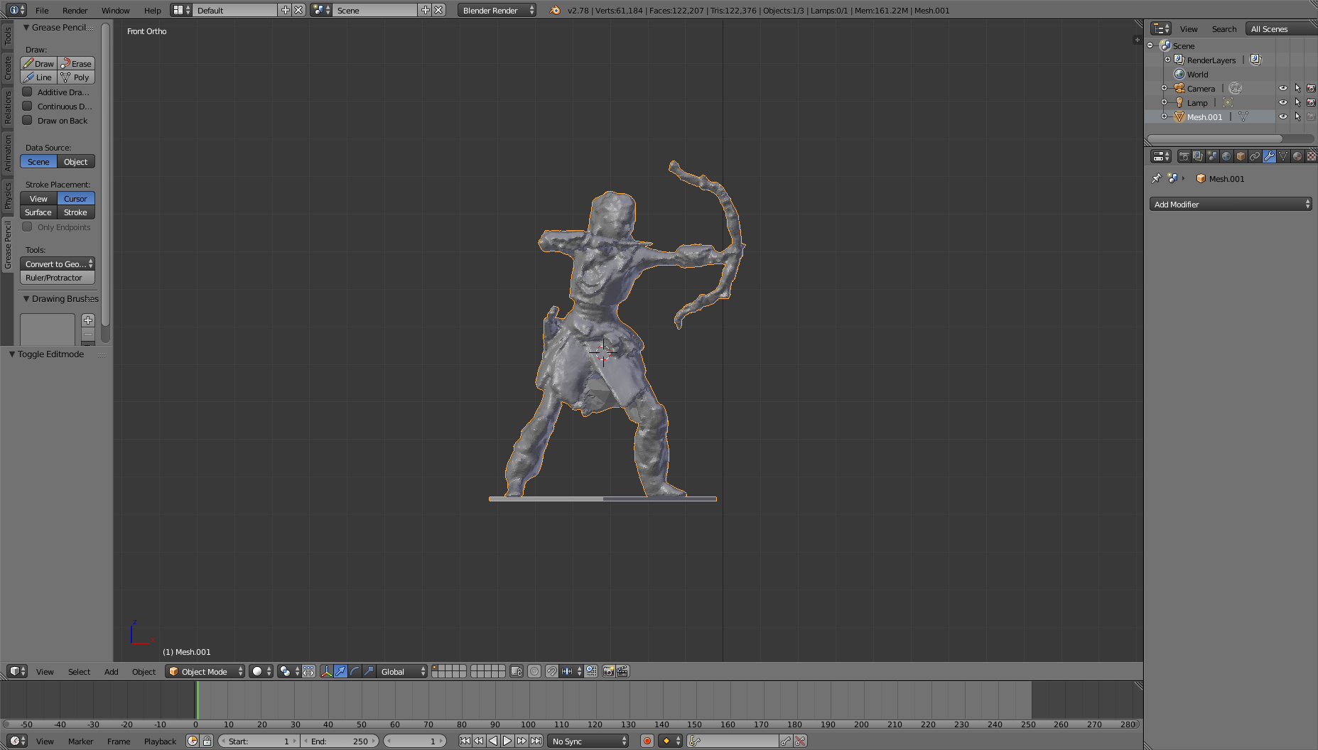1318x750 pixels.
Task: Click the record auto-keyframe button
Action: click(x=647, y=741)
